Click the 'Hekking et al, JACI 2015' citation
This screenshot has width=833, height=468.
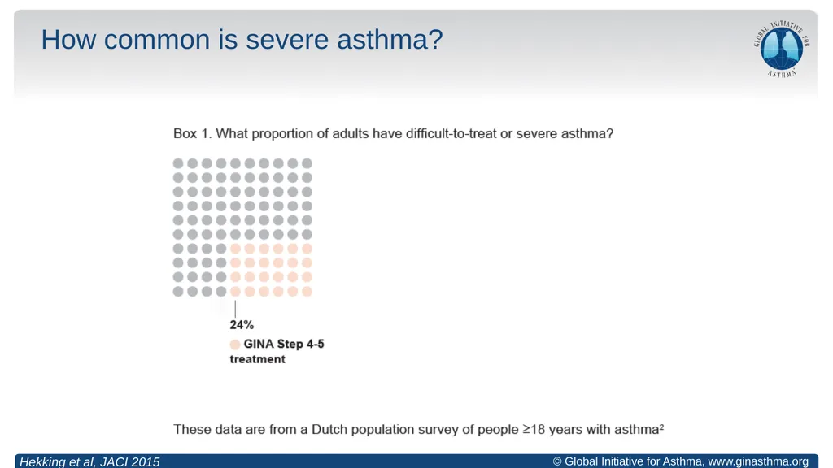(x=89, y=461)
